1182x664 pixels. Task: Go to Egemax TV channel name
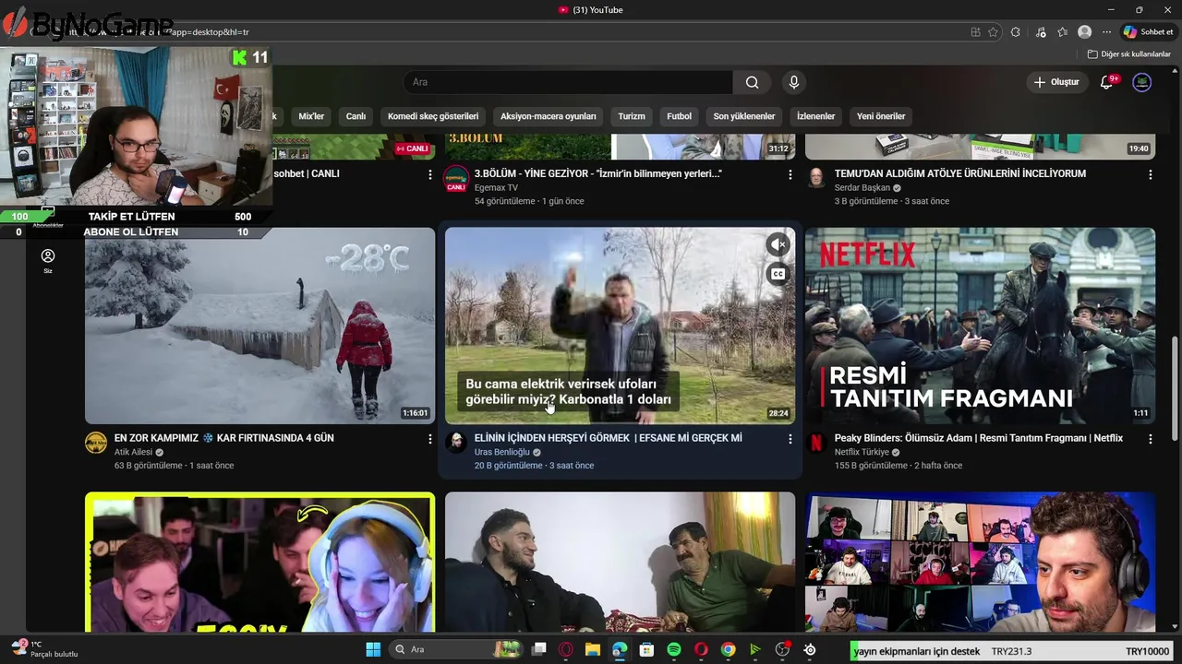[x=496, y=187]
